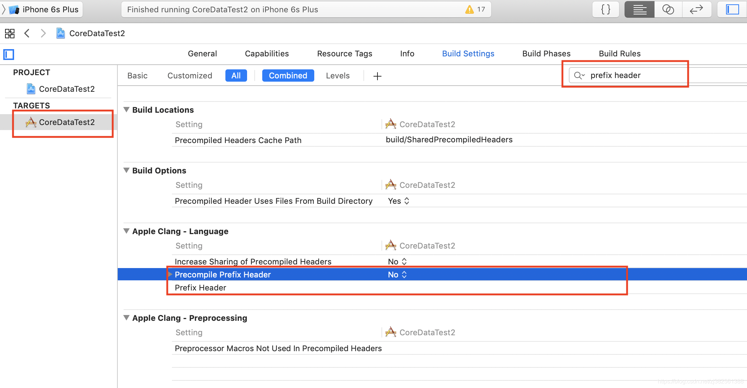Open the Info tab
Image resolution: width=747 pixels, height=388 pixels.
coord(407,53)
